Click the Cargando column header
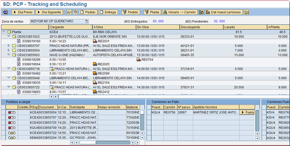Viewport: 290px width, 146px height. [70, 27]
